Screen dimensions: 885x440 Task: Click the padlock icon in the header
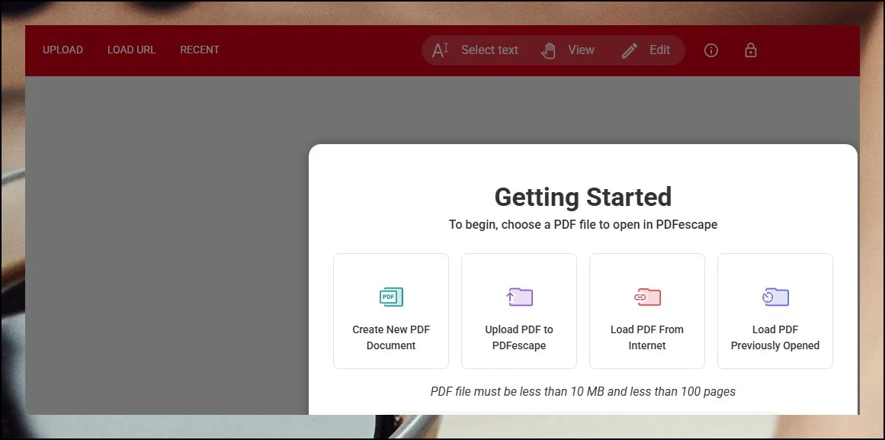tap(751, 51)
